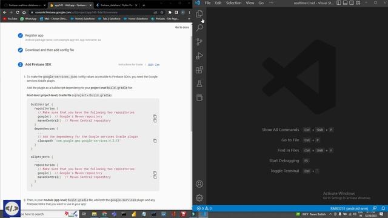Expand the bookmarks overflow chevron

tap(189, 19)
